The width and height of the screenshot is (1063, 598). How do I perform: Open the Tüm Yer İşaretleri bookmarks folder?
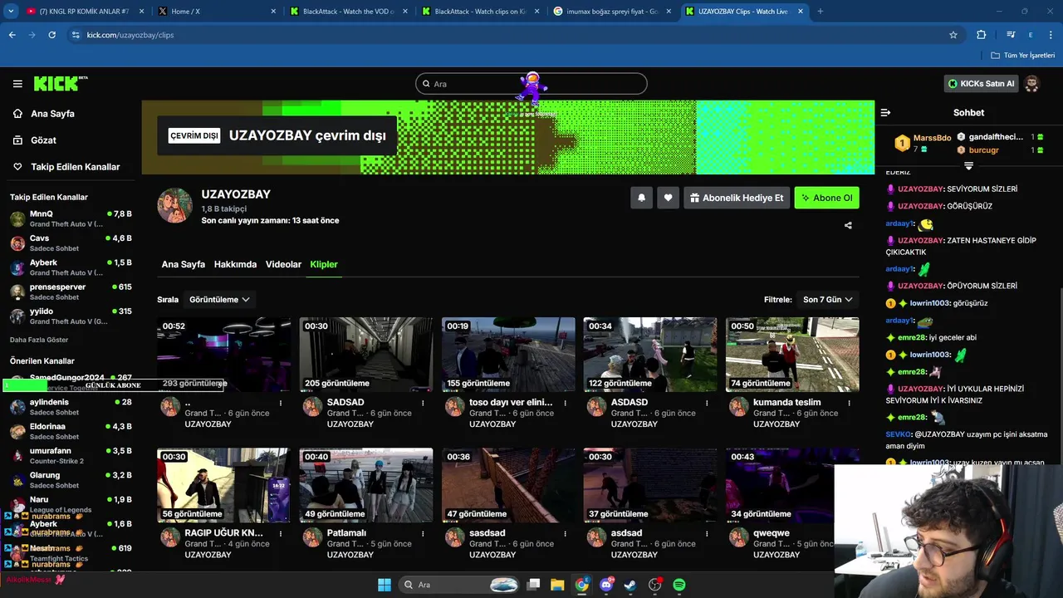pyautogui.click(x=1023, y=56)
